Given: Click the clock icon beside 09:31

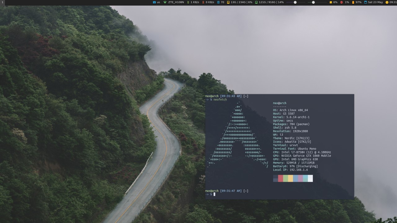Looking at the screenshot, I should point(387,2).
